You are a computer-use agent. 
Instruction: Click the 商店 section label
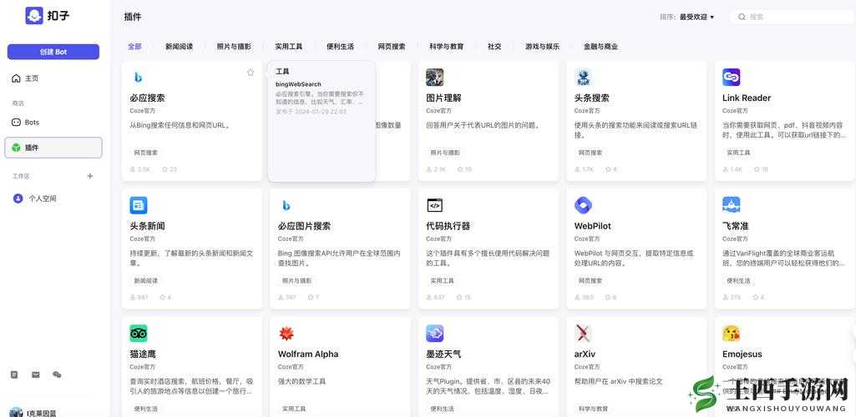pos(18,103)
